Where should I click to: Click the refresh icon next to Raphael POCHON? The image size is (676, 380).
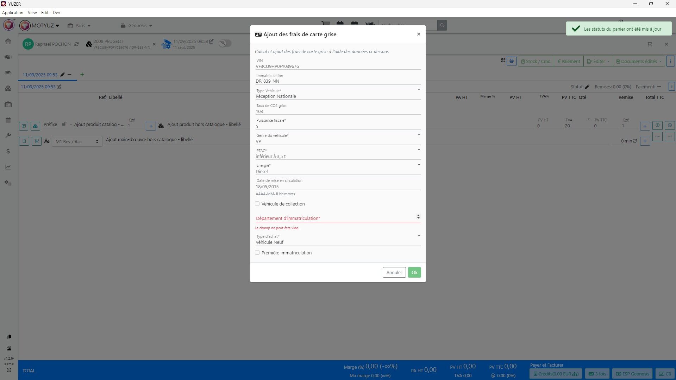click(76, 44)
